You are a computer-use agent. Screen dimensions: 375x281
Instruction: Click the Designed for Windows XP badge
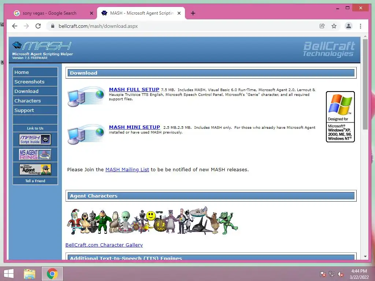[x=340, y=117]
